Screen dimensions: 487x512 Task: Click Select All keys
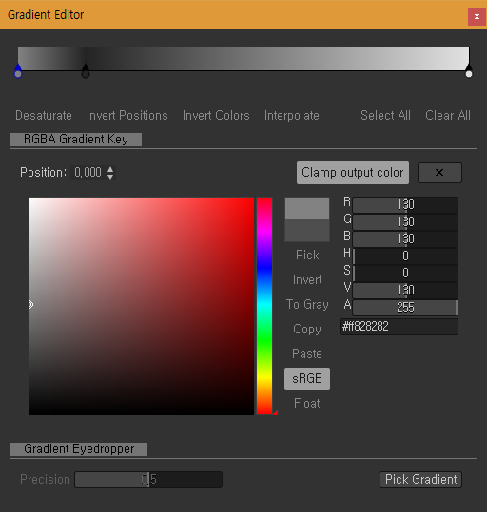tap(385, 115)
